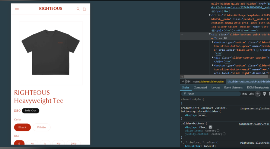This screenshot has height=149, width=270.
Task: Click the Color option label
Action: (x=17, y=119)
